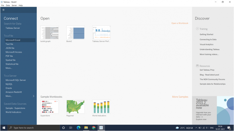Connect to a Statistical file
This screenshot has height=131, width=234.
click(12, 64)
